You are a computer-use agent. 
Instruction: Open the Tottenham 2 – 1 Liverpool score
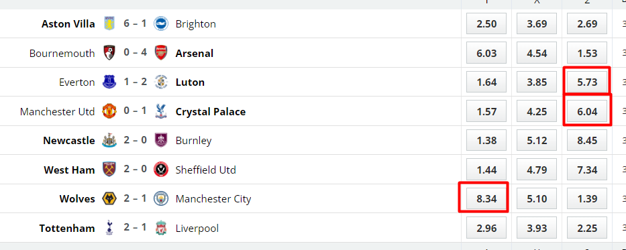point(135,228)
